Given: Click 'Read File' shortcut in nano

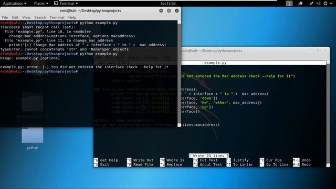Looking at the screenshot, I should coord(140,164).
